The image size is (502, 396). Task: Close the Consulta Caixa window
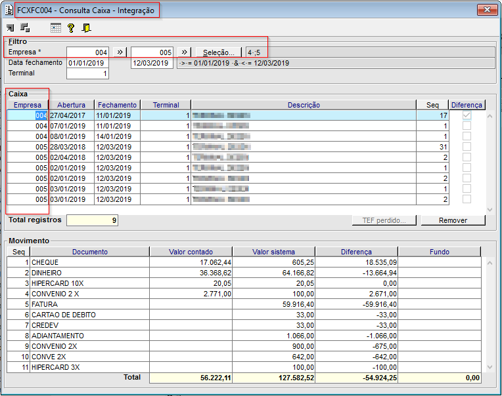coord(487,10)
